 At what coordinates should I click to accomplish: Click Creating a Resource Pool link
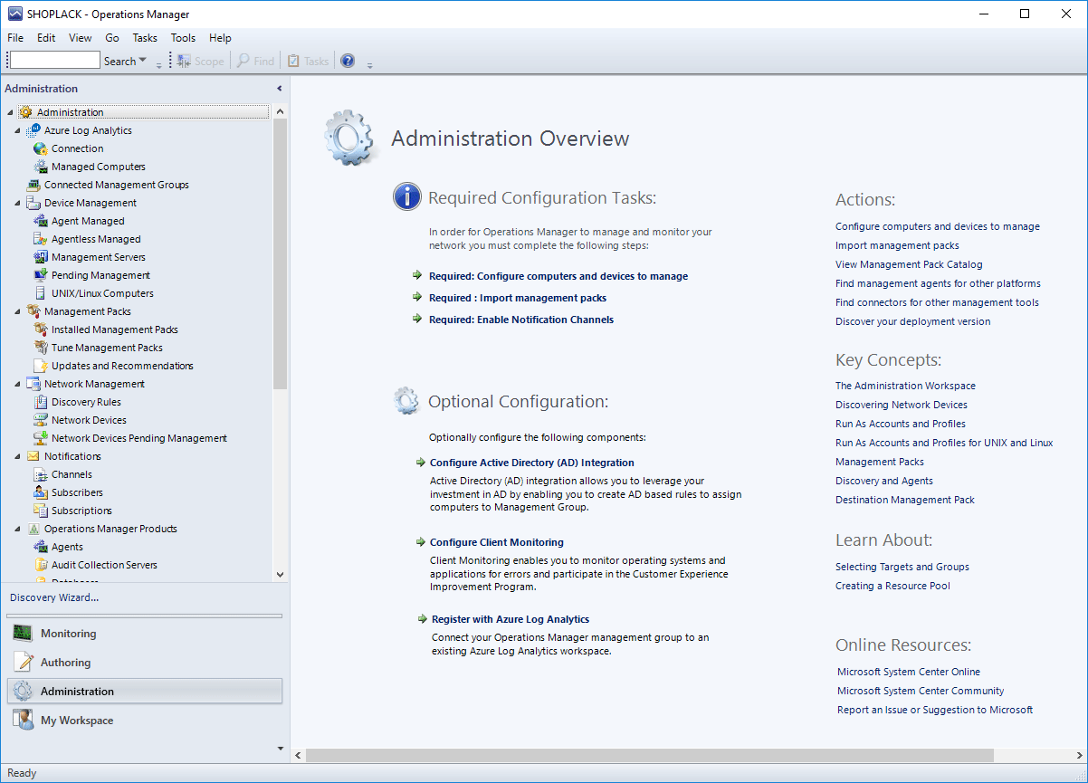[x=892, y=586]
